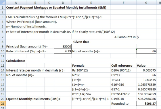Click 'Interest rate per month in decimals' label

[36, 70]
